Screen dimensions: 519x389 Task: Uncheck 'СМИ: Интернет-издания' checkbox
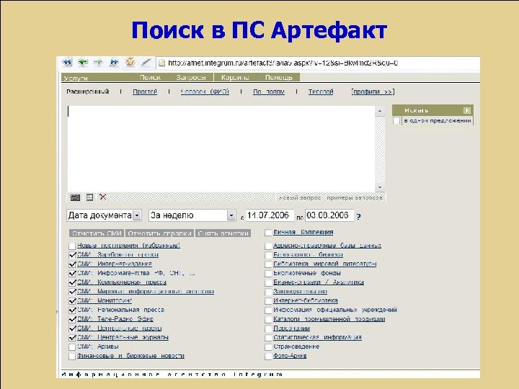click(72, 264)
